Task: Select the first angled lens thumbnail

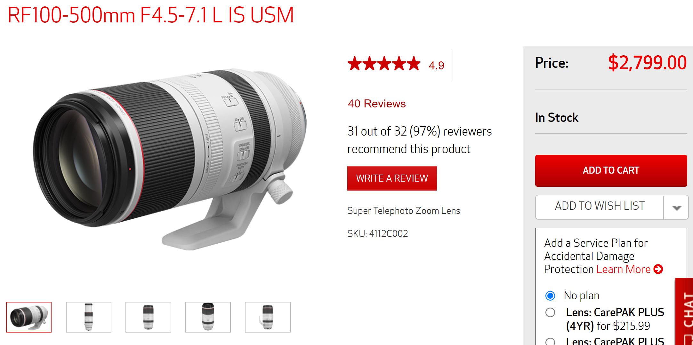Action: 29,317
